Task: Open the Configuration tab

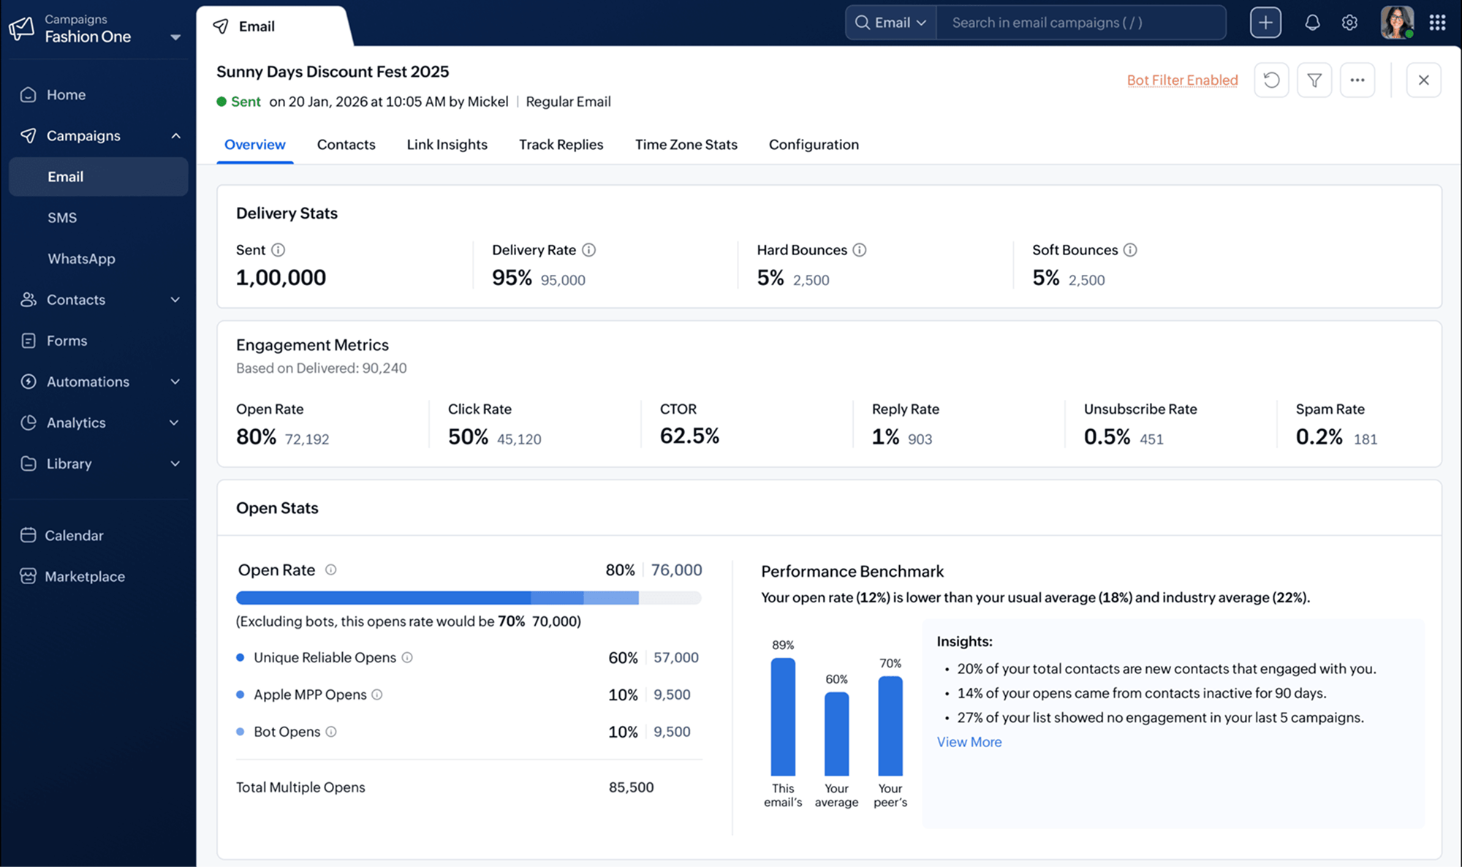Action: 814,145
